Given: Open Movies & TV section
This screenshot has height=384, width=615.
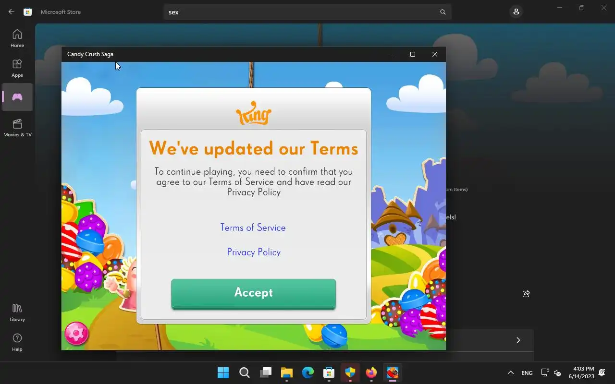Looking at the screenshot, I should (17, 128).
